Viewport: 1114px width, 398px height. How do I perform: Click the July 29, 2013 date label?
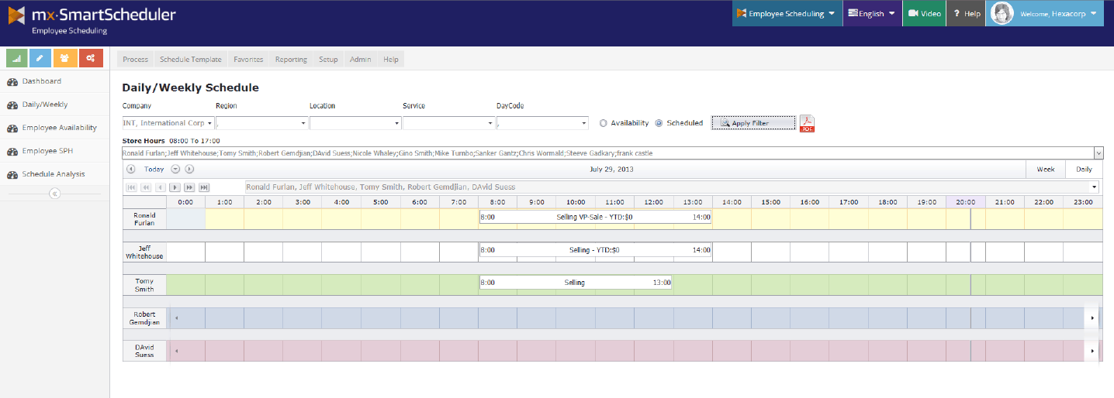(612, 169)
